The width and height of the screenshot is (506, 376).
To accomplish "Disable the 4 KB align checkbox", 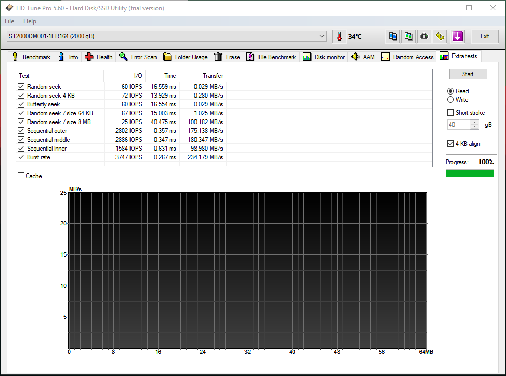I will tap(450, 144).
